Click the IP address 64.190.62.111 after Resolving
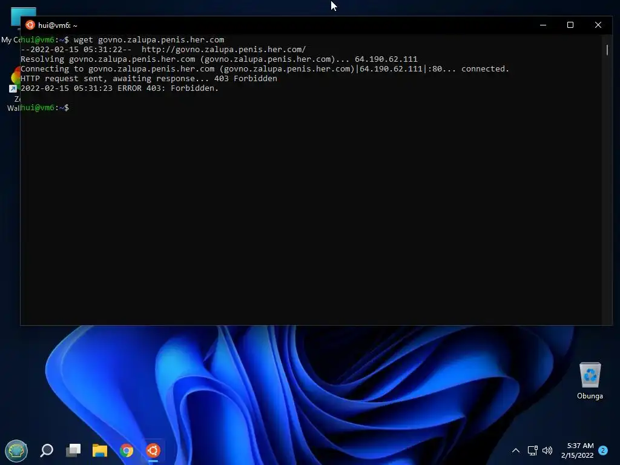This screenshot has height=465, width=620. pos(386,59)
